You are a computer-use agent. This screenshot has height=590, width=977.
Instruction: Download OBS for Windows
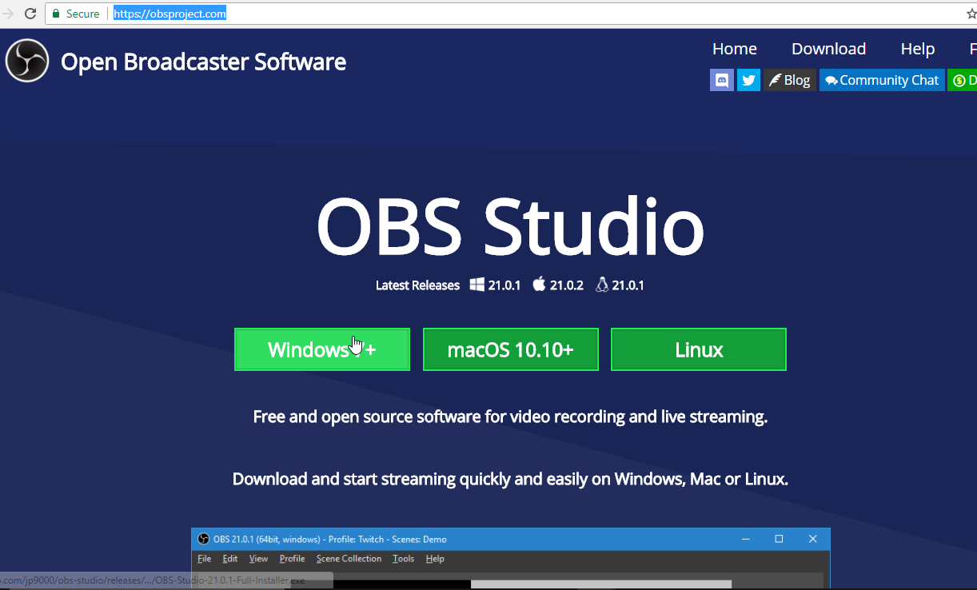point(322,349)
